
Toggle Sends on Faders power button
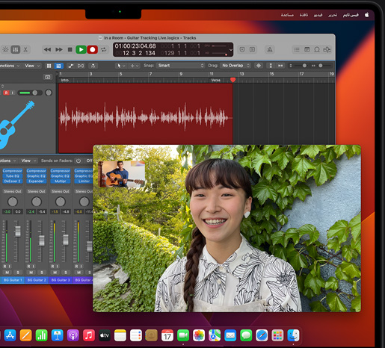[78, 161]
